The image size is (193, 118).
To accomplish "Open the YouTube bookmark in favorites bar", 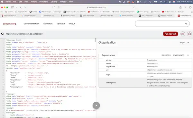I will (x=172, y=12).
